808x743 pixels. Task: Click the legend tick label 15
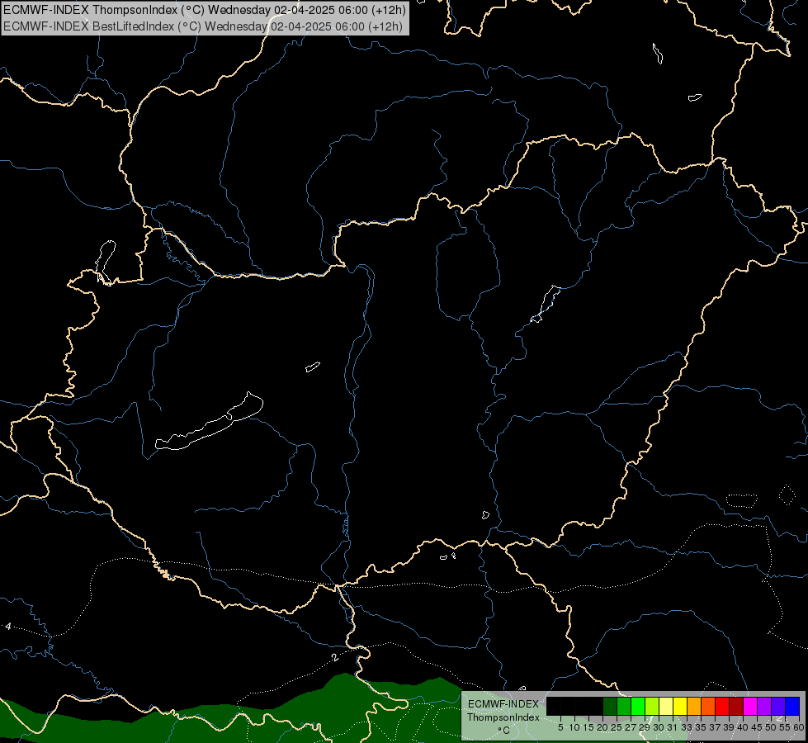point(588,727)
